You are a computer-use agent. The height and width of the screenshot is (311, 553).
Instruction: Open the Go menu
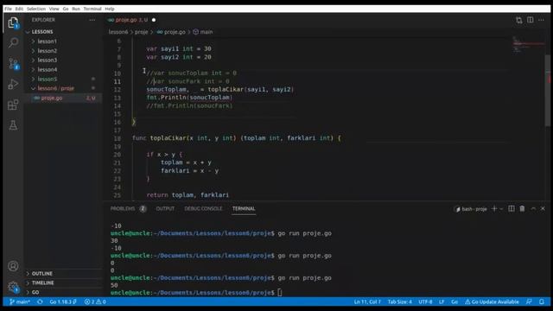coord(66,9)
